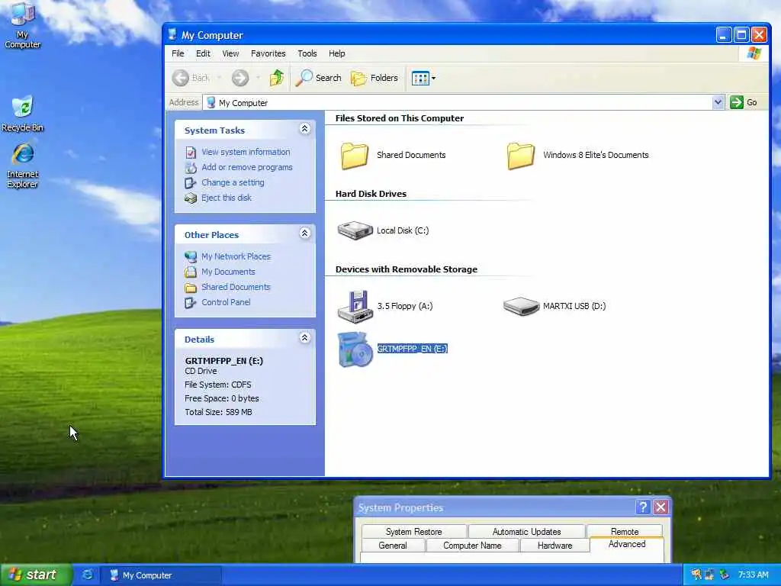The width and height of the screenshot is (781, 586).
Task: Collapse the Details panel
Action: pyautogui.click(x=305, y=338)
